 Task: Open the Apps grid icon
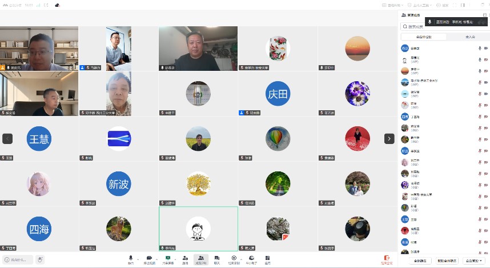[x=267, y=258]
